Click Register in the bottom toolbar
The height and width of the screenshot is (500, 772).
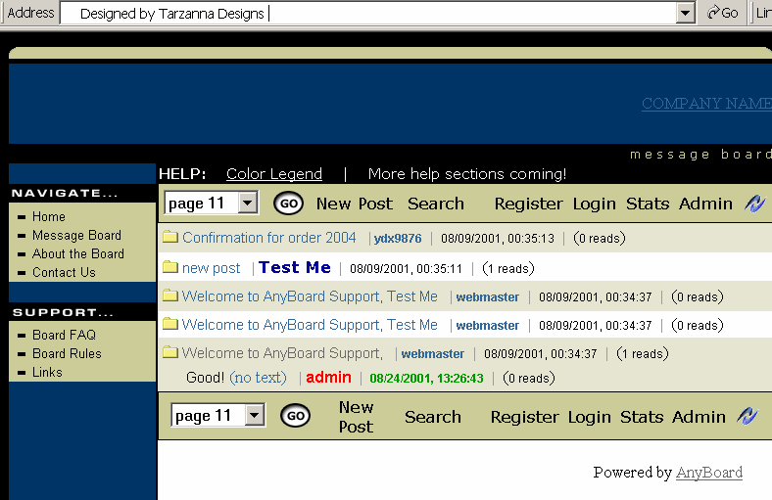tap(525, 417)
